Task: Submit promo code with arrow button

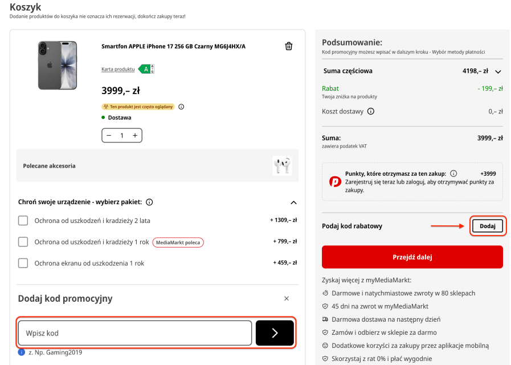Action: (x=275, y=333)
